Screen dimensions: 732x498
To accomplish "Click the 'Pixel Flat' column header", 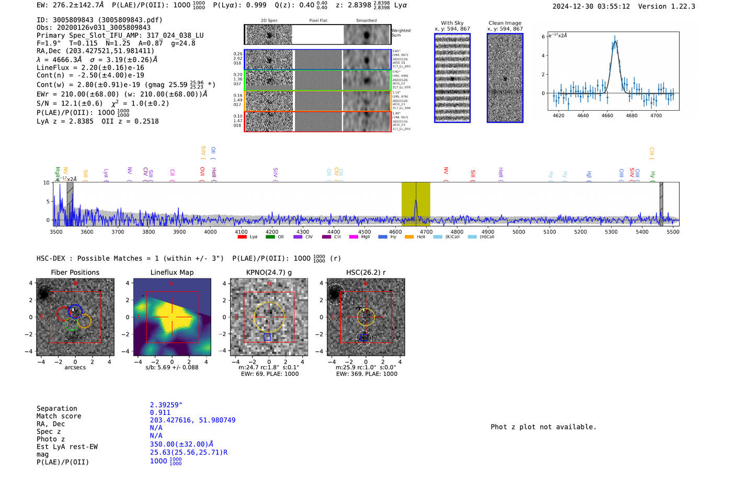I will coord(318,21).
